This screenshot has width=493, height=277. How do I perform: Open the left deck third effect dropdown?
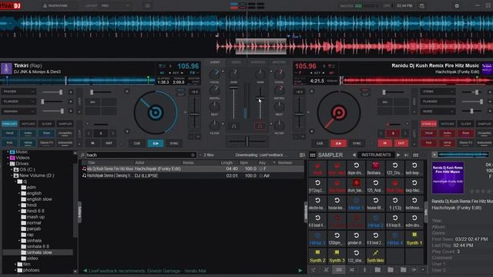18,111
